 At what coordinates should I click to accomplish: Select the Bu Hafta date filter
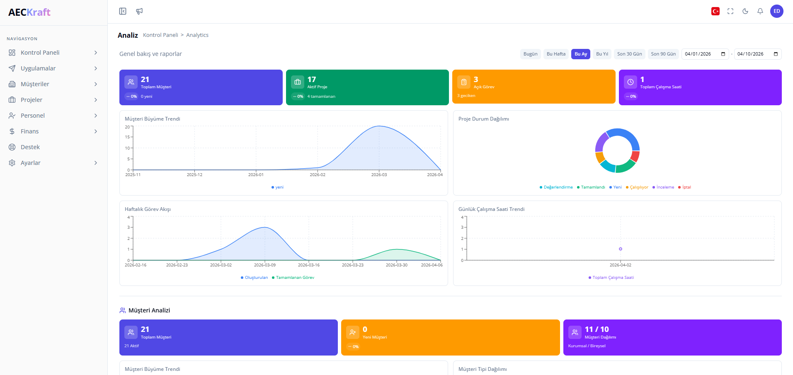tap(555, 54)
